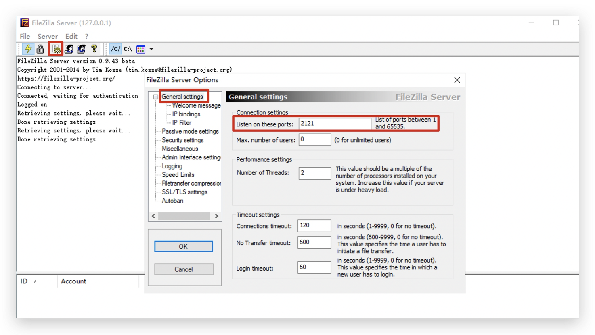595x335 pixels.
Task: Toggle the /C/ display icon
Action: click(115, 49)
